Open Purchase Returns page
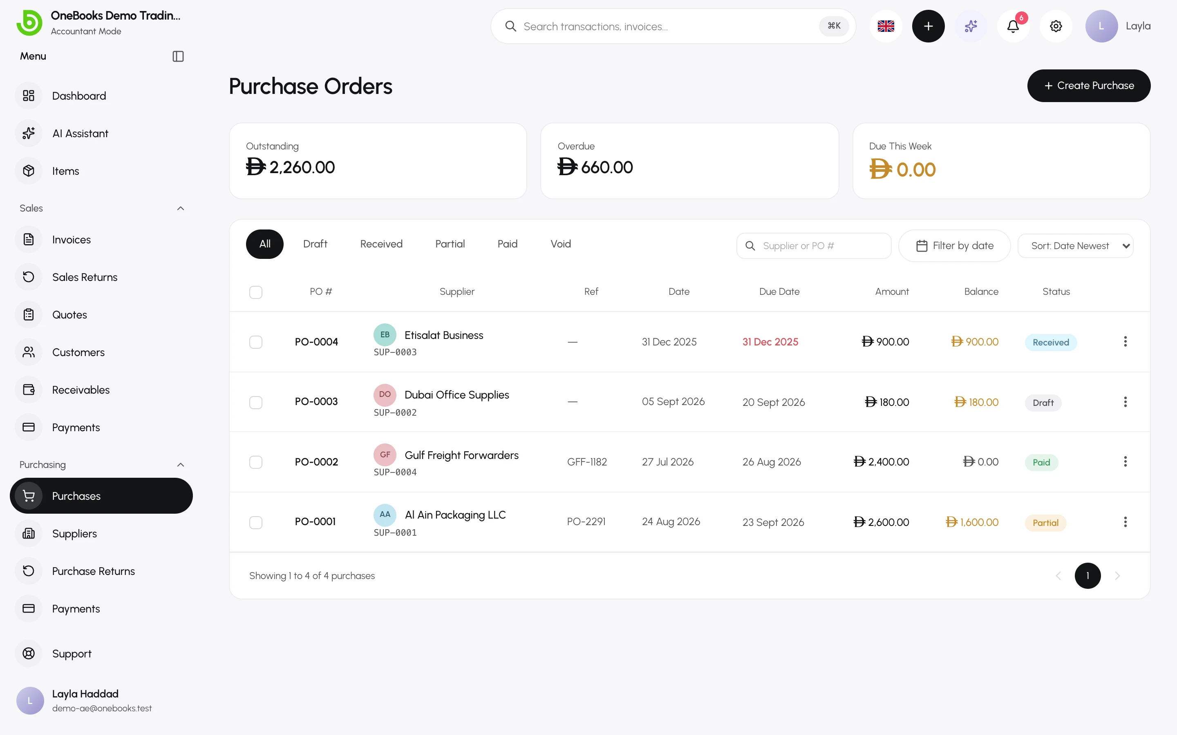1177x735 pixels. coord(101,571)
